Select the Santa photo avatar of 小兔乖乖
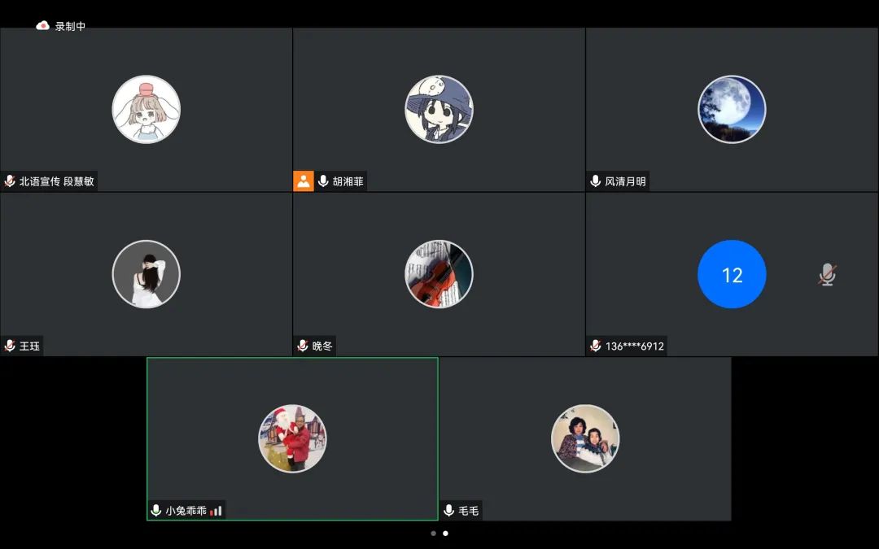The width and height of the screenshot is (879, 549). 292,439
